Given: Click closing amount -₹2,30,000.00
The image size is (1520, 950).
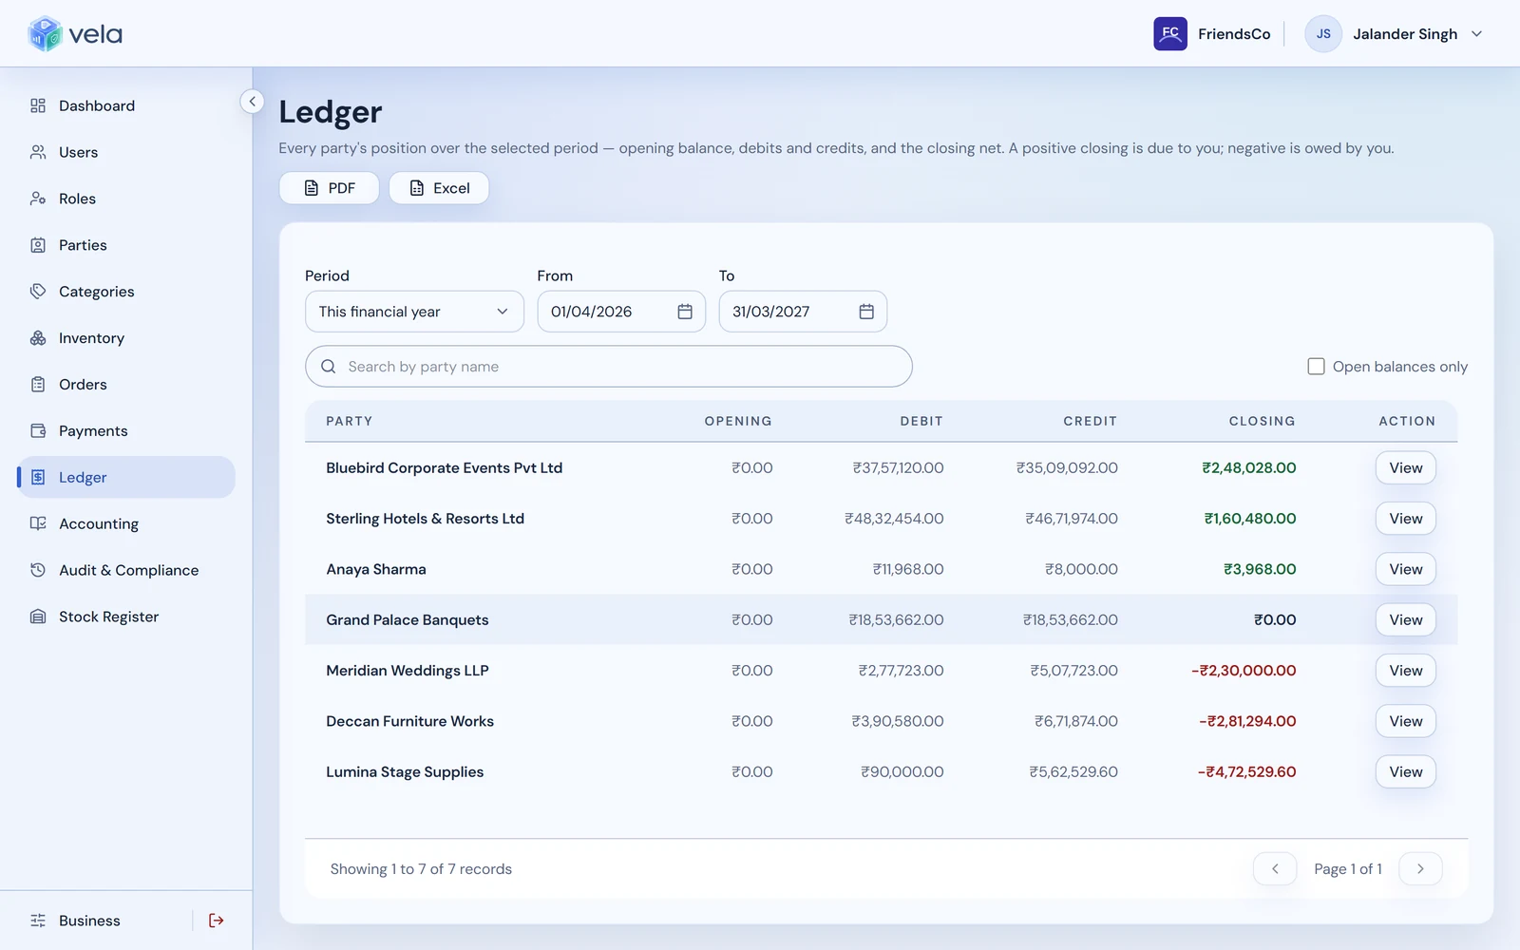Looking at the screenshot, I should click(x=1244, y=671).
